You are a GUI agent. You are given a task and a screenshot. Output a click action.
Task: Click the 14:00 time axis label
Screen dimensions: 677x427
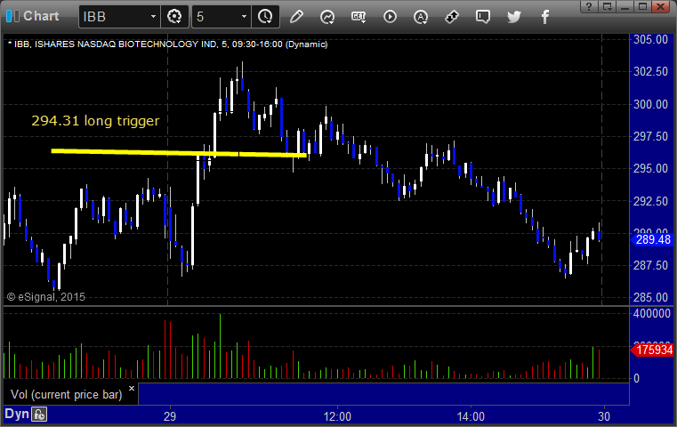coord(471,416)
